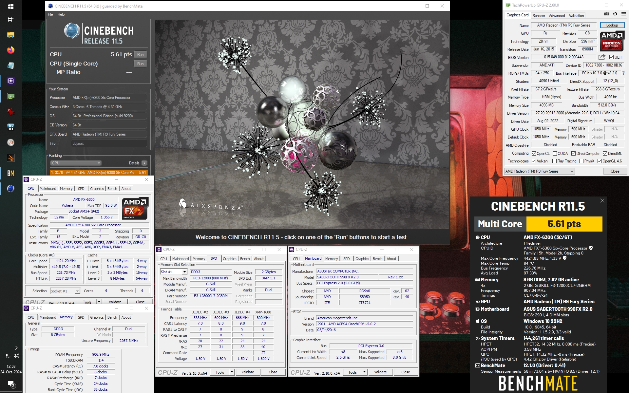Click Close in CPU-Z SPD window
The image size is (629, 393).
point(273,372)
